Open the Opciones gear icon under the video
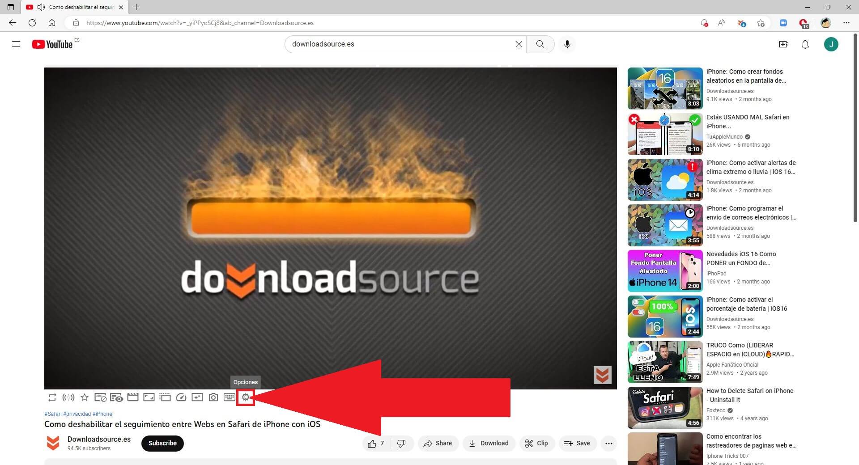This screenshot has height=465, width=859. coord(246,397)
